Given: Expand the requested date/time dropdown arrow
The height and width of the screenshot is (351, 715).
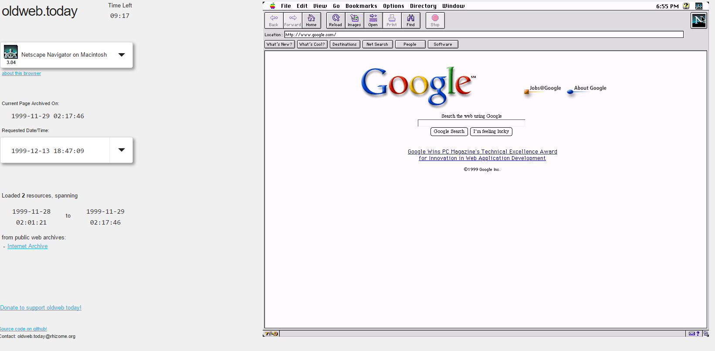Looking at the screenshot, I should pos(122,150).
